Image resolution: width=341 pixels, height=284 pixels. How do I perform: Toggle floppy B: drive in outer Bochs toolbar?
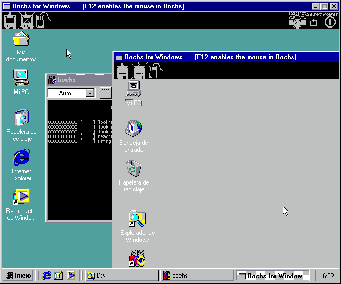point(26,21)
